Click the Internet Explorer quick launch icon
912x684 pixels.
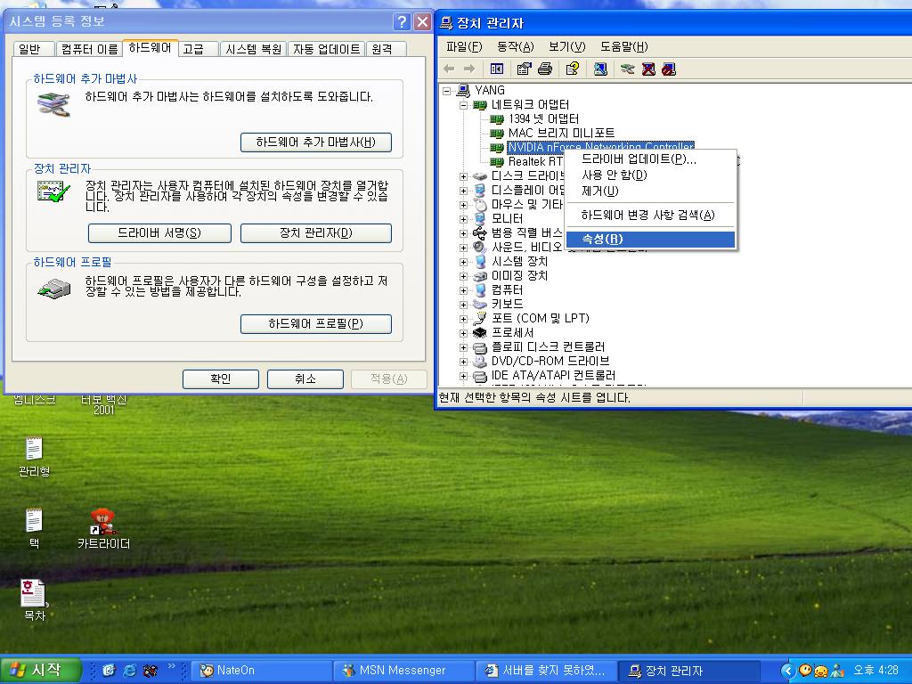pyautogui.click(x=130, y=670)
